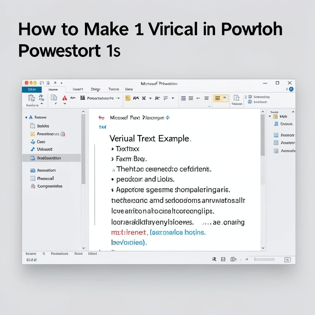Select the blue format painter brush icon
This screenshot has width=315, height=315.
(x=42, y=98)
